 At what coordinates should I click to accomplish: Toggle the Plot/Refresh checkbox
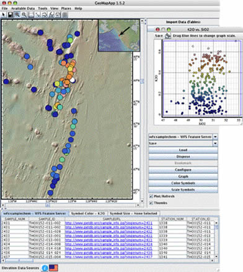tap(151, 196)
